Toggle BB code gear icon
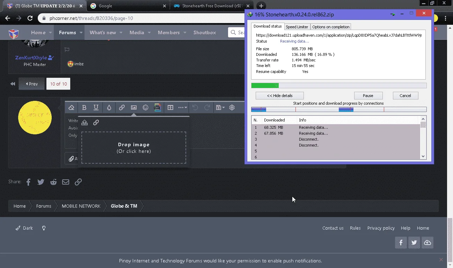 coord(232,107)
